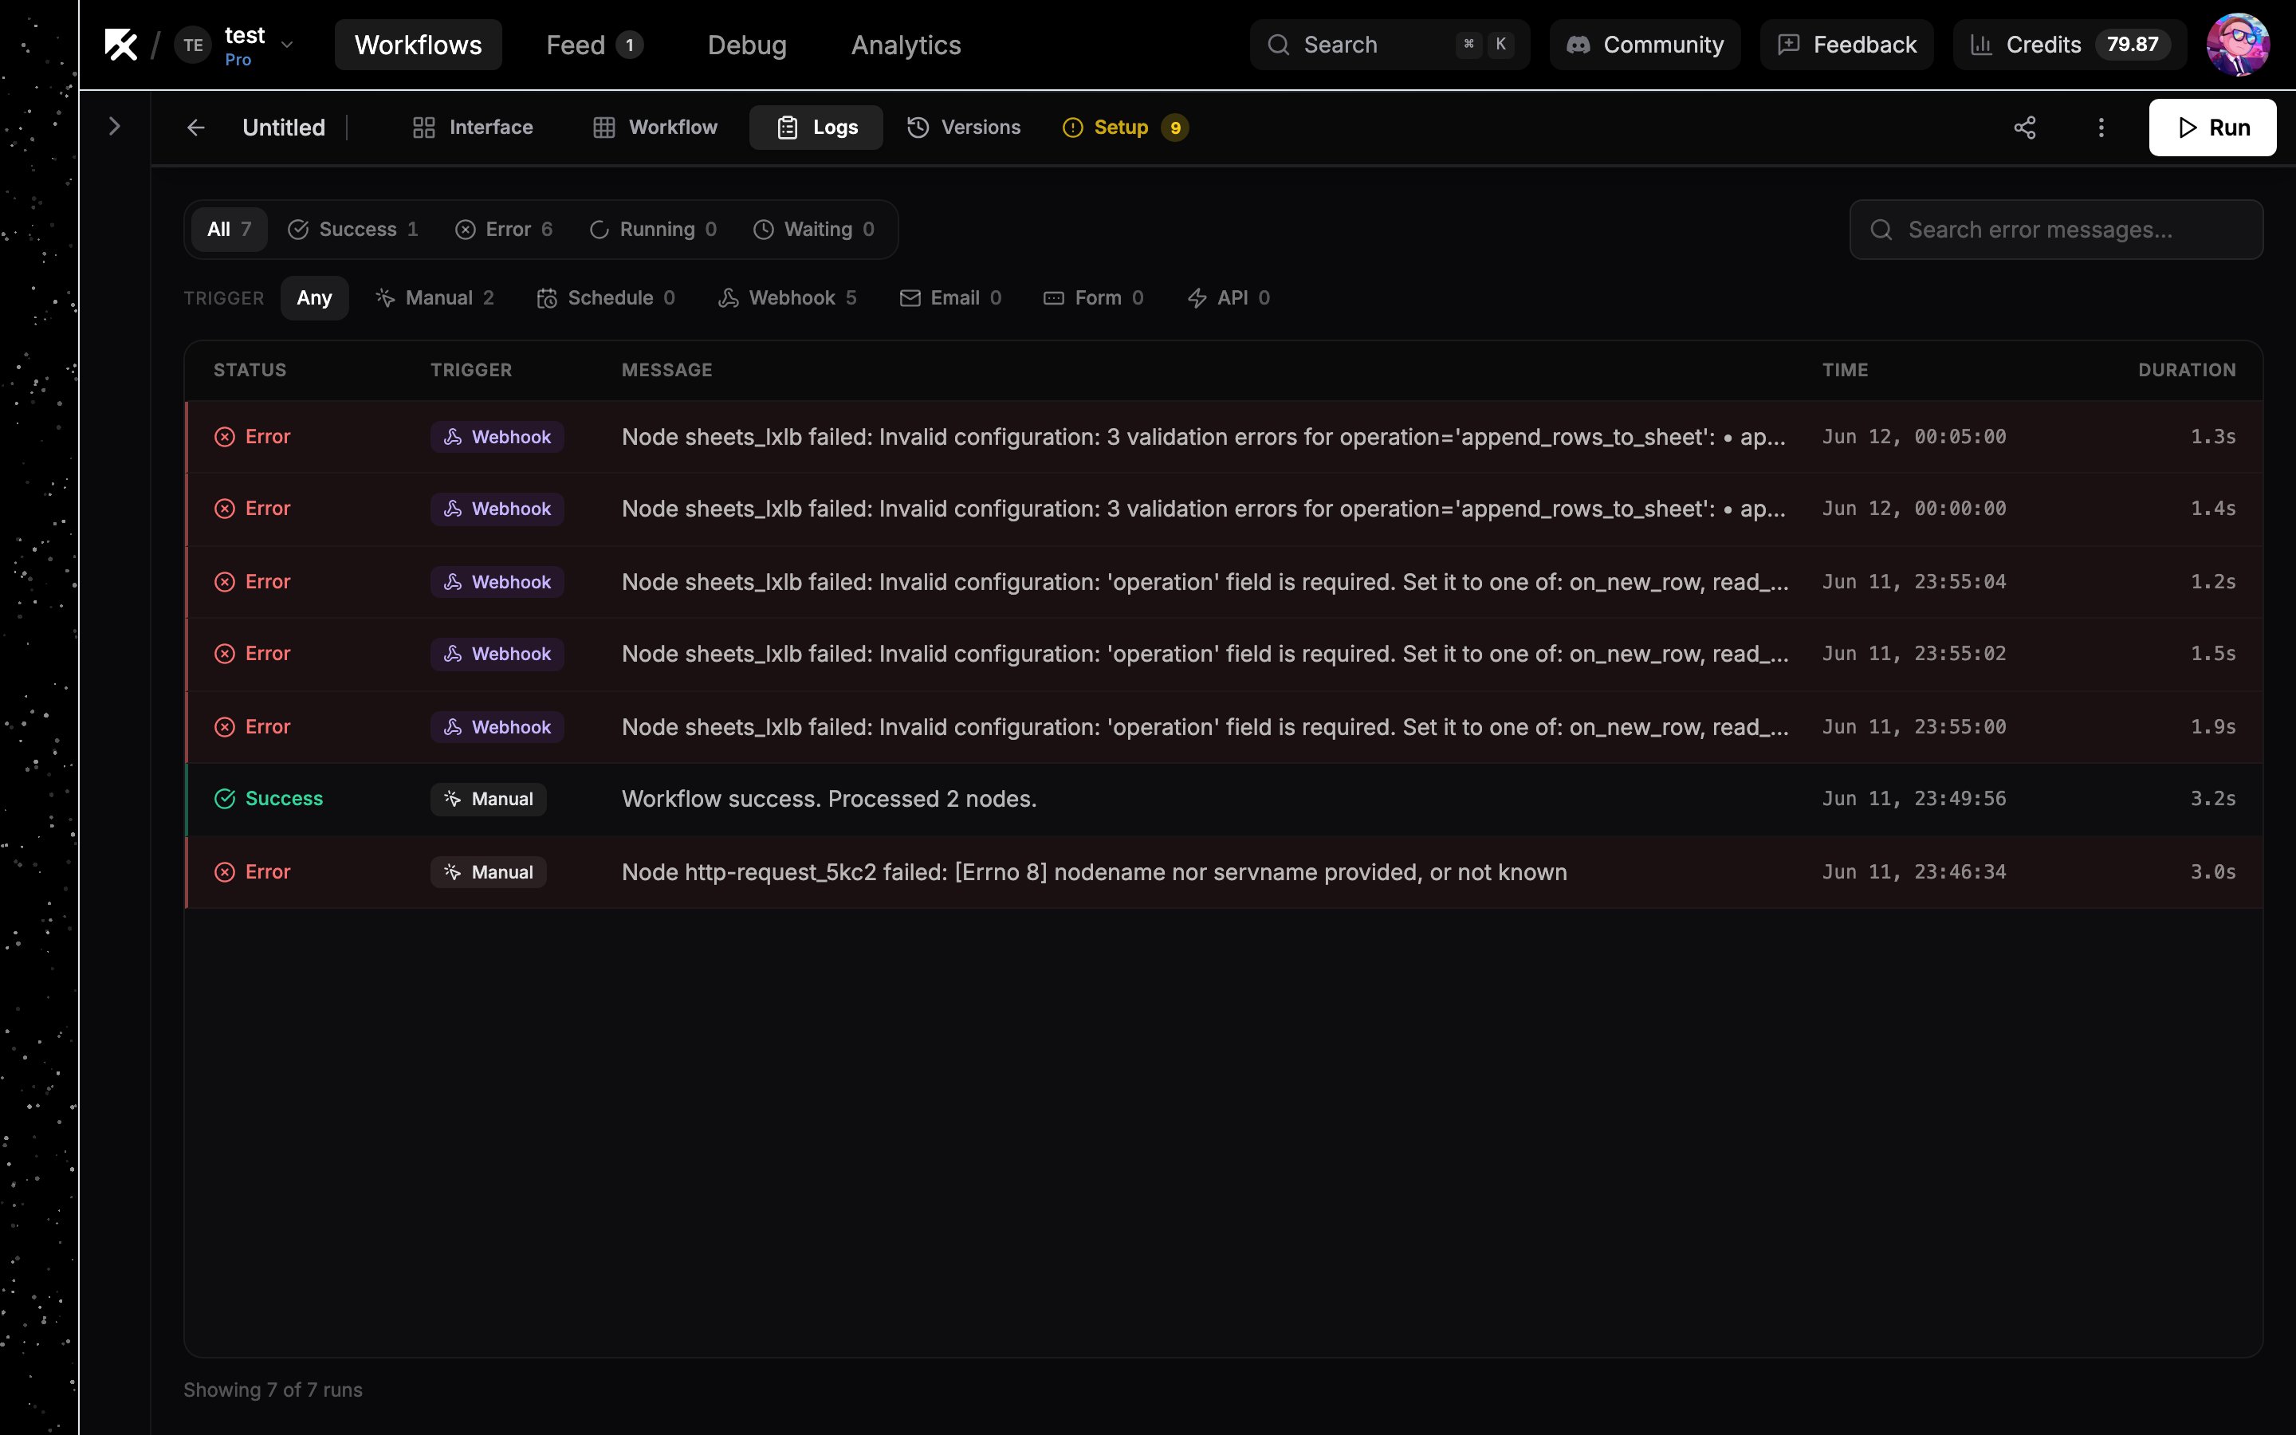Click the Webhook badge in the 1.3s row
This screenshot has height=1435, width=2296.
[497, 437]
